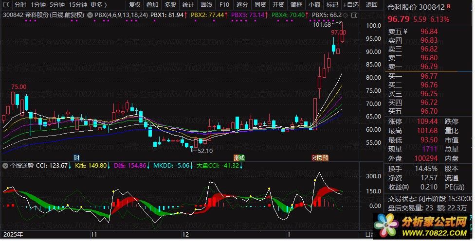Click 净资 value 12.57
The height and width of the screenshot is (241, 475).
[429, 178]
